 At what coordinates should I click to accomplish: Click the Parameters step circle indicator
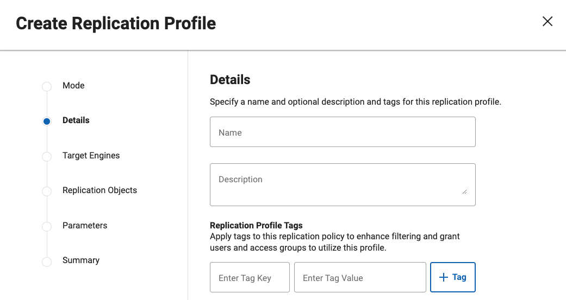(x=47, y=226)
